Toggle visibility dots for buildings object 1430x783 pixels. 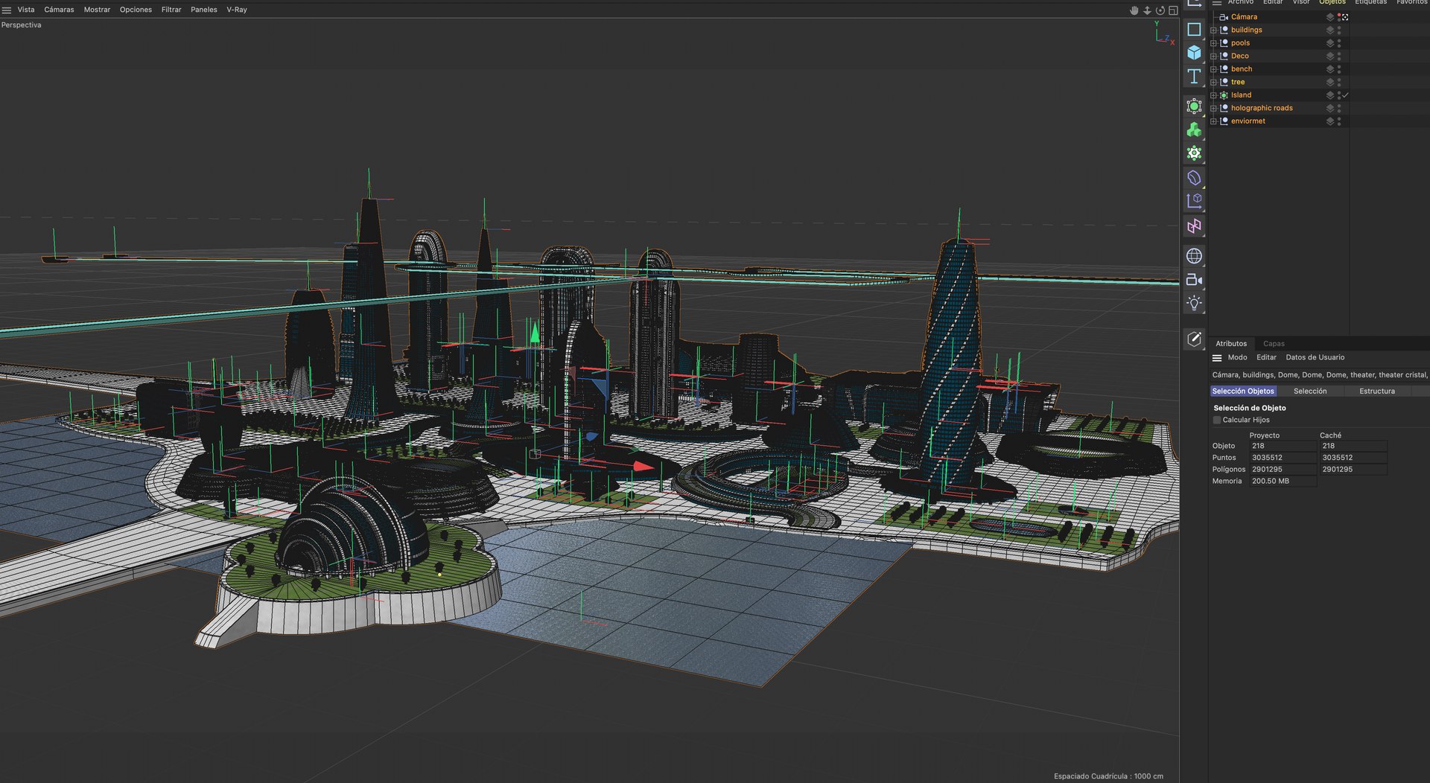pyautogui.click(x=1339, y=30)
